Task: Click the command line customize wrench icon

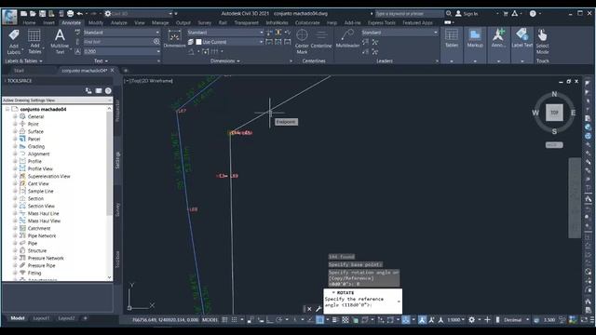Action: point(318,309)
